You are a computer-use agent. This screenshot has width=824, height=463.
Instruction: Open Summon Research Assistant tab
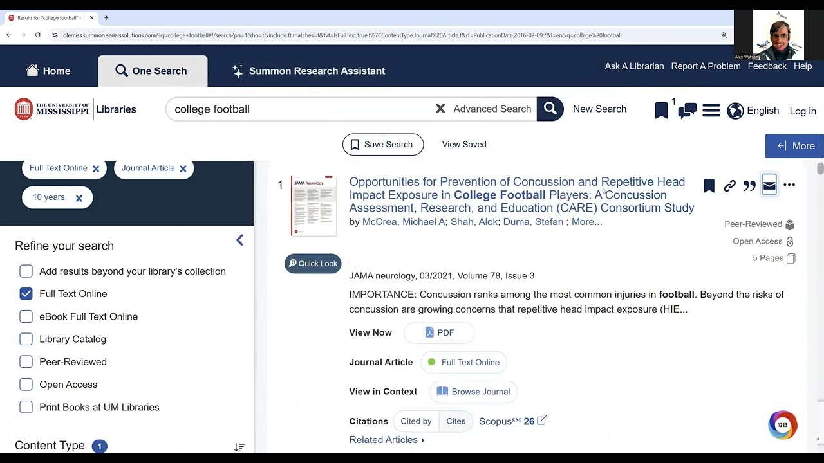(x=308, y=71)
